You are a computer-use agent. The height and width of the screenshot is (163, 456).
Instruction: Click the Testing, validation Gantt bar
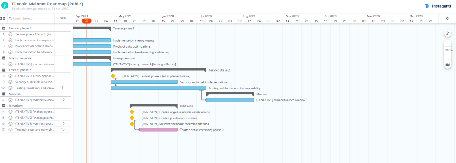tap(158, 88)
